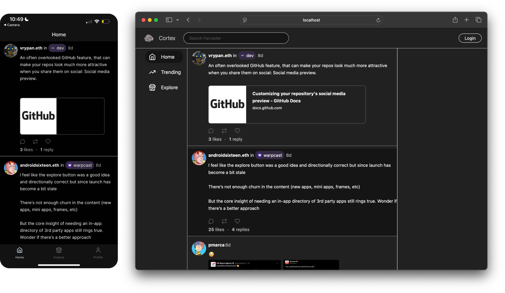Screen dimensions: 505x293
Task: Like vrypan.eth post on phone
Action: pyautogui.click(x=48, y=142)
